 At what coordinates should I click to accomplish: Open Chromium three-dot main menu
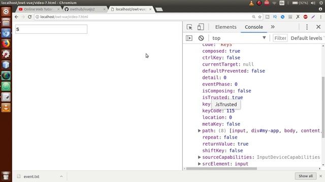[320, 17]
